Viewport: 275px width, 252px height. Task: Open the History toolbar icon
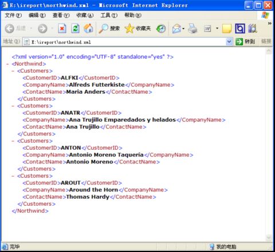[x=161, y=29]
